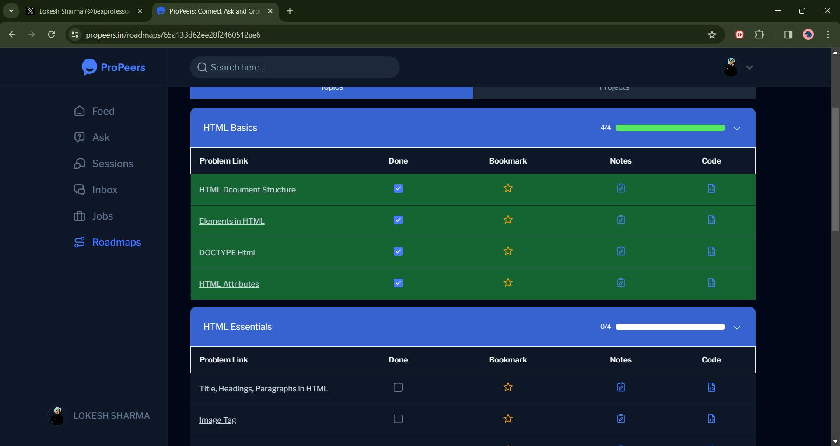Click the HTML Essentials 0/4 progress bar
This screenshot has width=840, height=446.
670,327
